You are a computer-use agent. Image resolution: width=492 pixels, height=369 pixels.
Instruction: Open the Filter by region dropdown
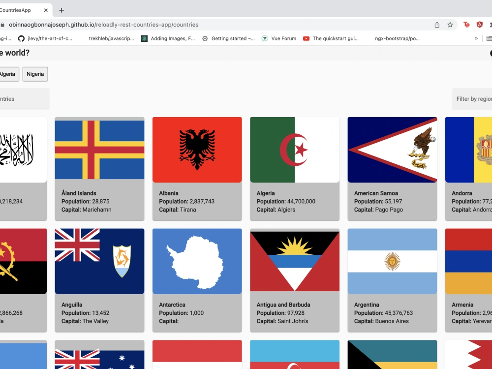pyautogui.click(x=472, y=99)
